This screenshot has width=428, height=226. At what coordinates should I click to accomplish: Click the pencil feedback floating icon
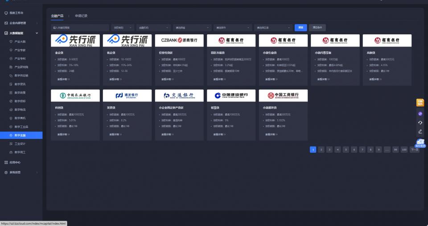coord(420,132)
